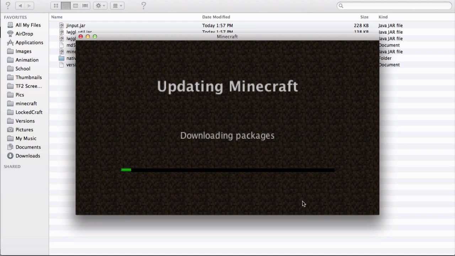Viewport: 455px width, 256px height.
Task: Click the green Minecraft download progress bar
Action: [126, 170]
